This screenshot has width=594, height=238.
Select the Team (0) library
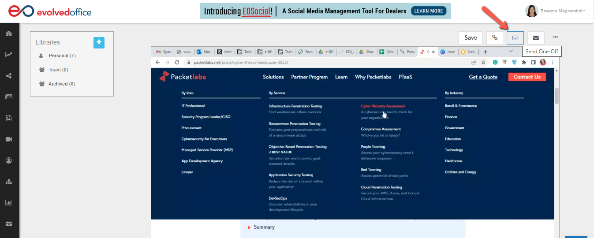[58, 70]
